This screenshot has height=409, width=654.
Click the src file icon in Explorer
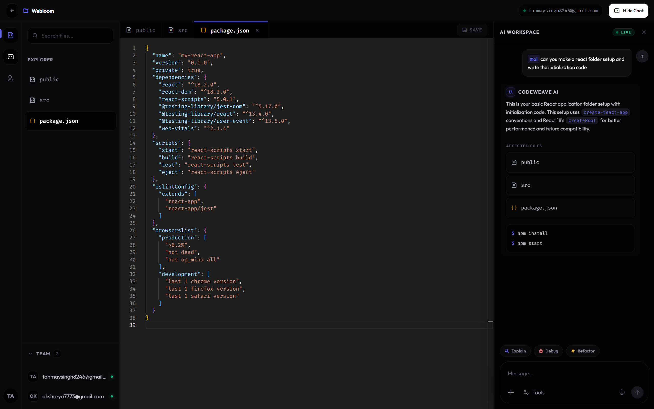click(x=32, y=100)
